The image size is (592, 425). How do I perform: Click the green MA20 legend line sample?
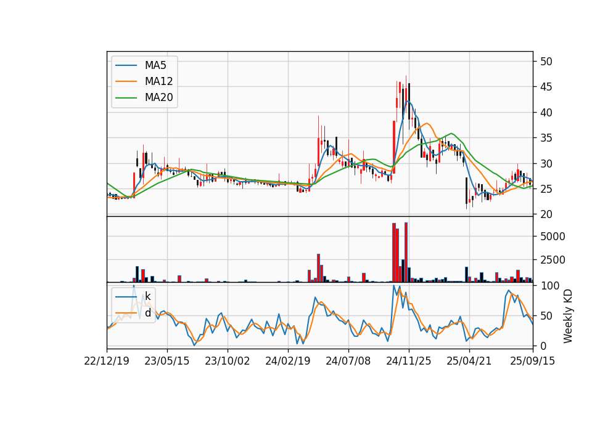pos(126,97)
